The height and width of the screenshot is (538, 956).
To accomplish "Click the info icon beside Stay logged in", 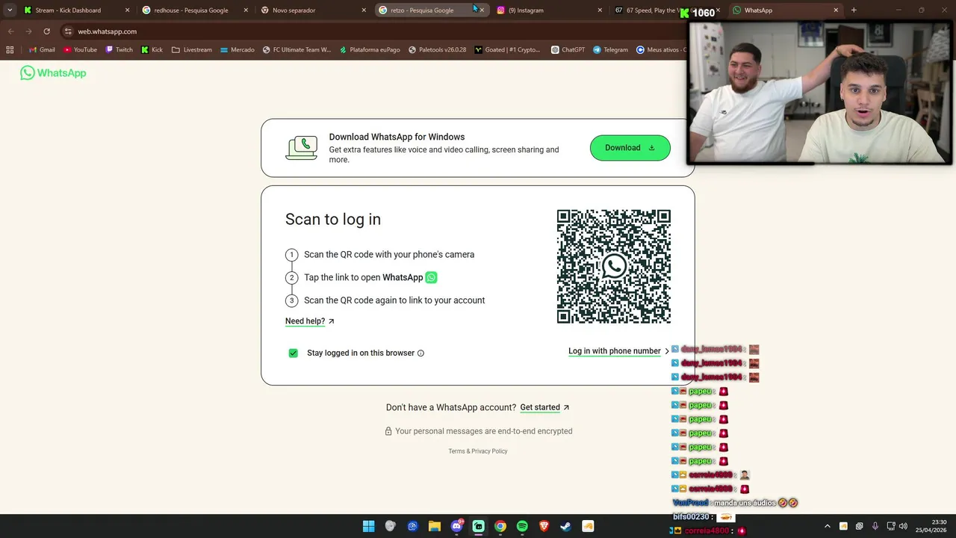I will [x=420, y=353].
